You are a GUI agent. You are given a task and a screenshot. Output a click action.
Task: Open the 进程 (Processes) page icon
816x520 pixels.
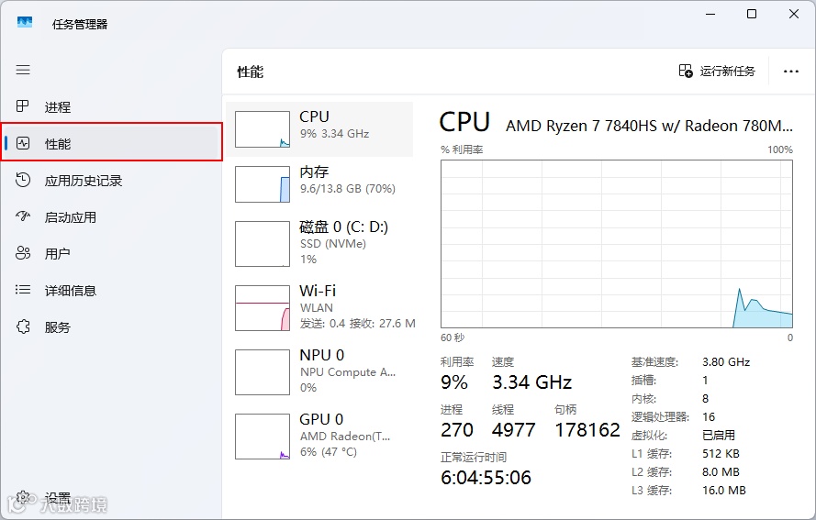coord(22,106)
